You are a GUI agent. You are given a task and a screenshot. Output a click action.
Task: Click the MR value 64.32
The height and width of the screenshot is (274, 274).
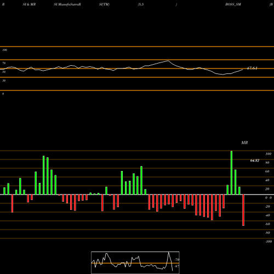pyautogui.click(x=255, y=161)
